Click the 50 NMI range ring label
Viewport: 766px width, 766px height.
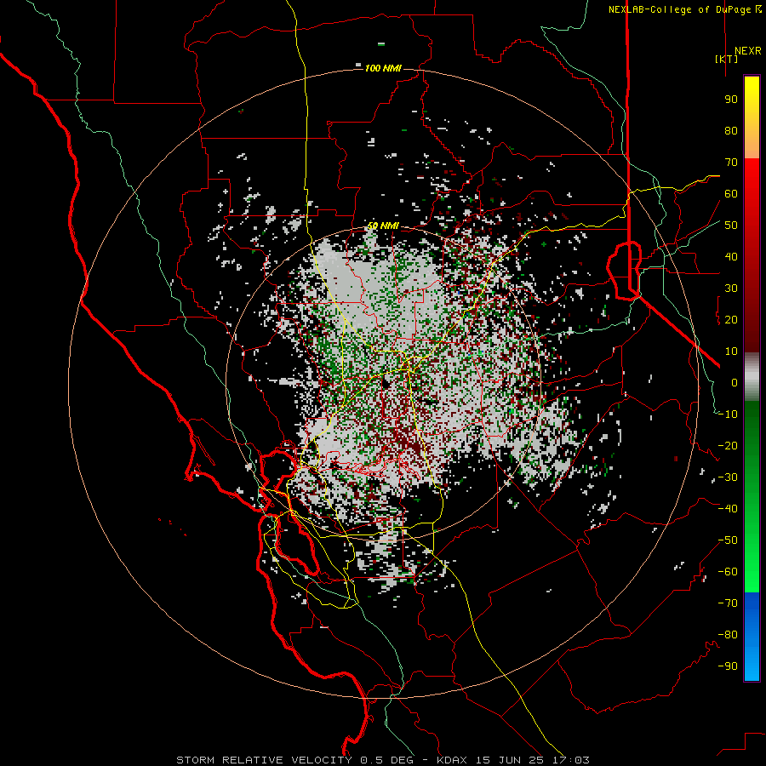pyautogui.click(x=383, y=226)
